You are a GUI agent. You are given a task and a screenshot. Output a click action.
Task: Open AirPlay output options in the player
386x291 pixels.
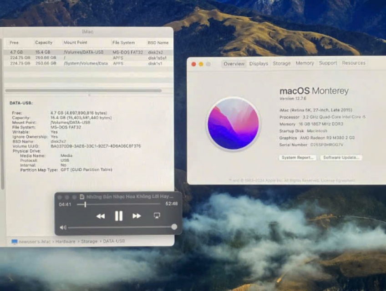157,216
